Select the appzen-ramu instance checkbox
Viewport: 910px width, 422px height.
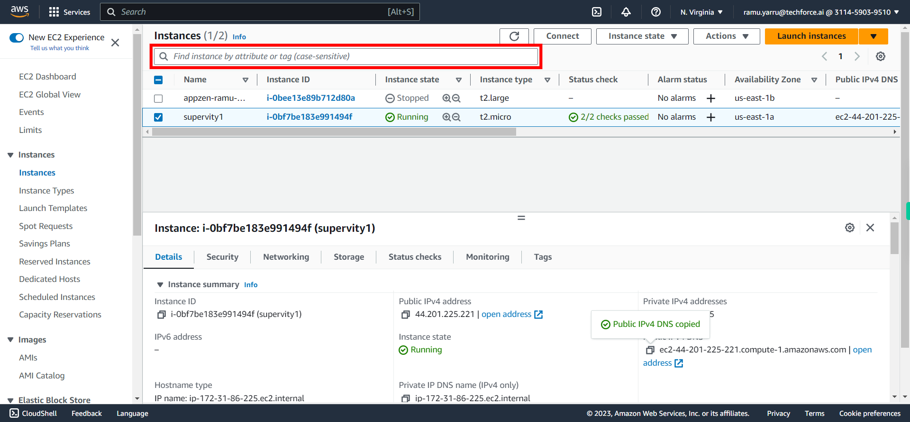[x=158, y=98]
